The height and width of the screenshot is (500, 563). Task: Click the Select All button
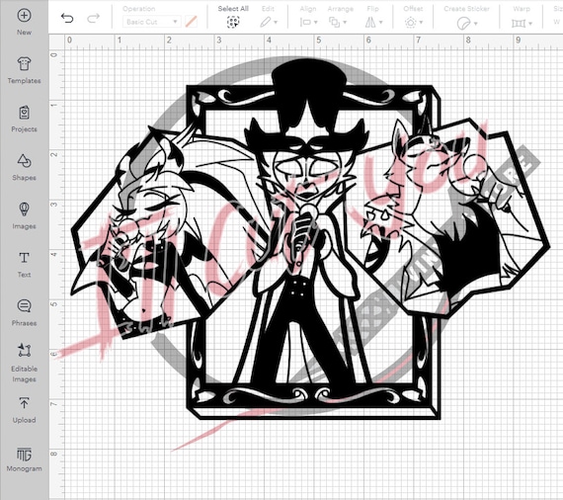(233, 17)
